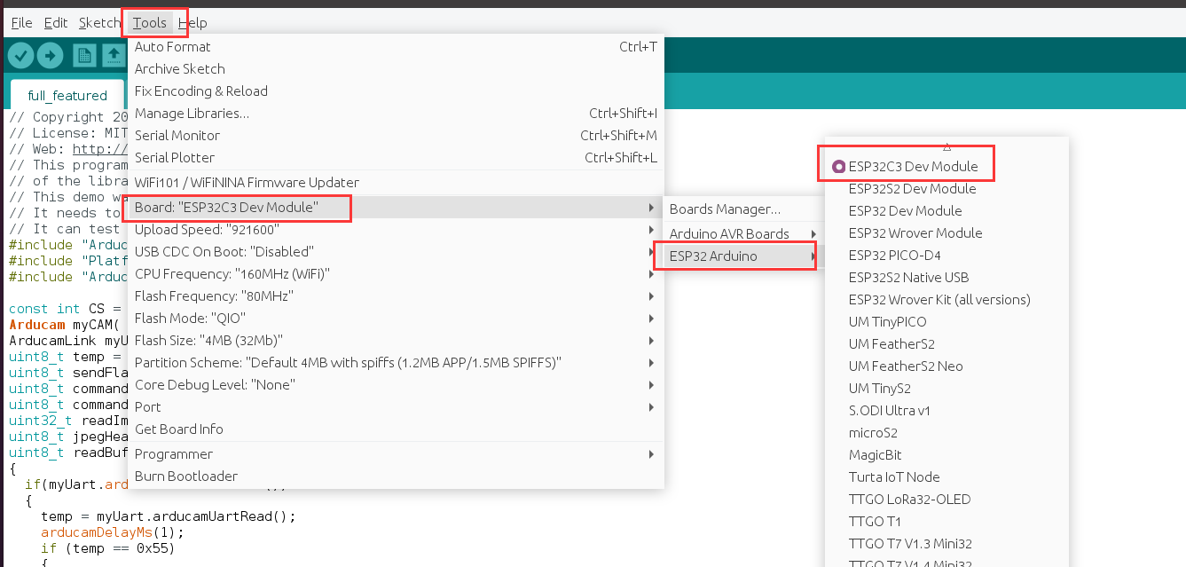
Task: Click Get Board Info
Action: pyautogui.click(x=396, y=429)
